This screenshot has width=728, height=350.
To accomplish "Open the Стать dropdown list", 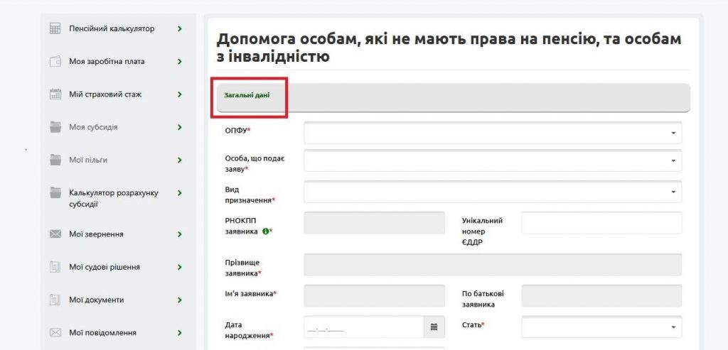I will point(672,327).
